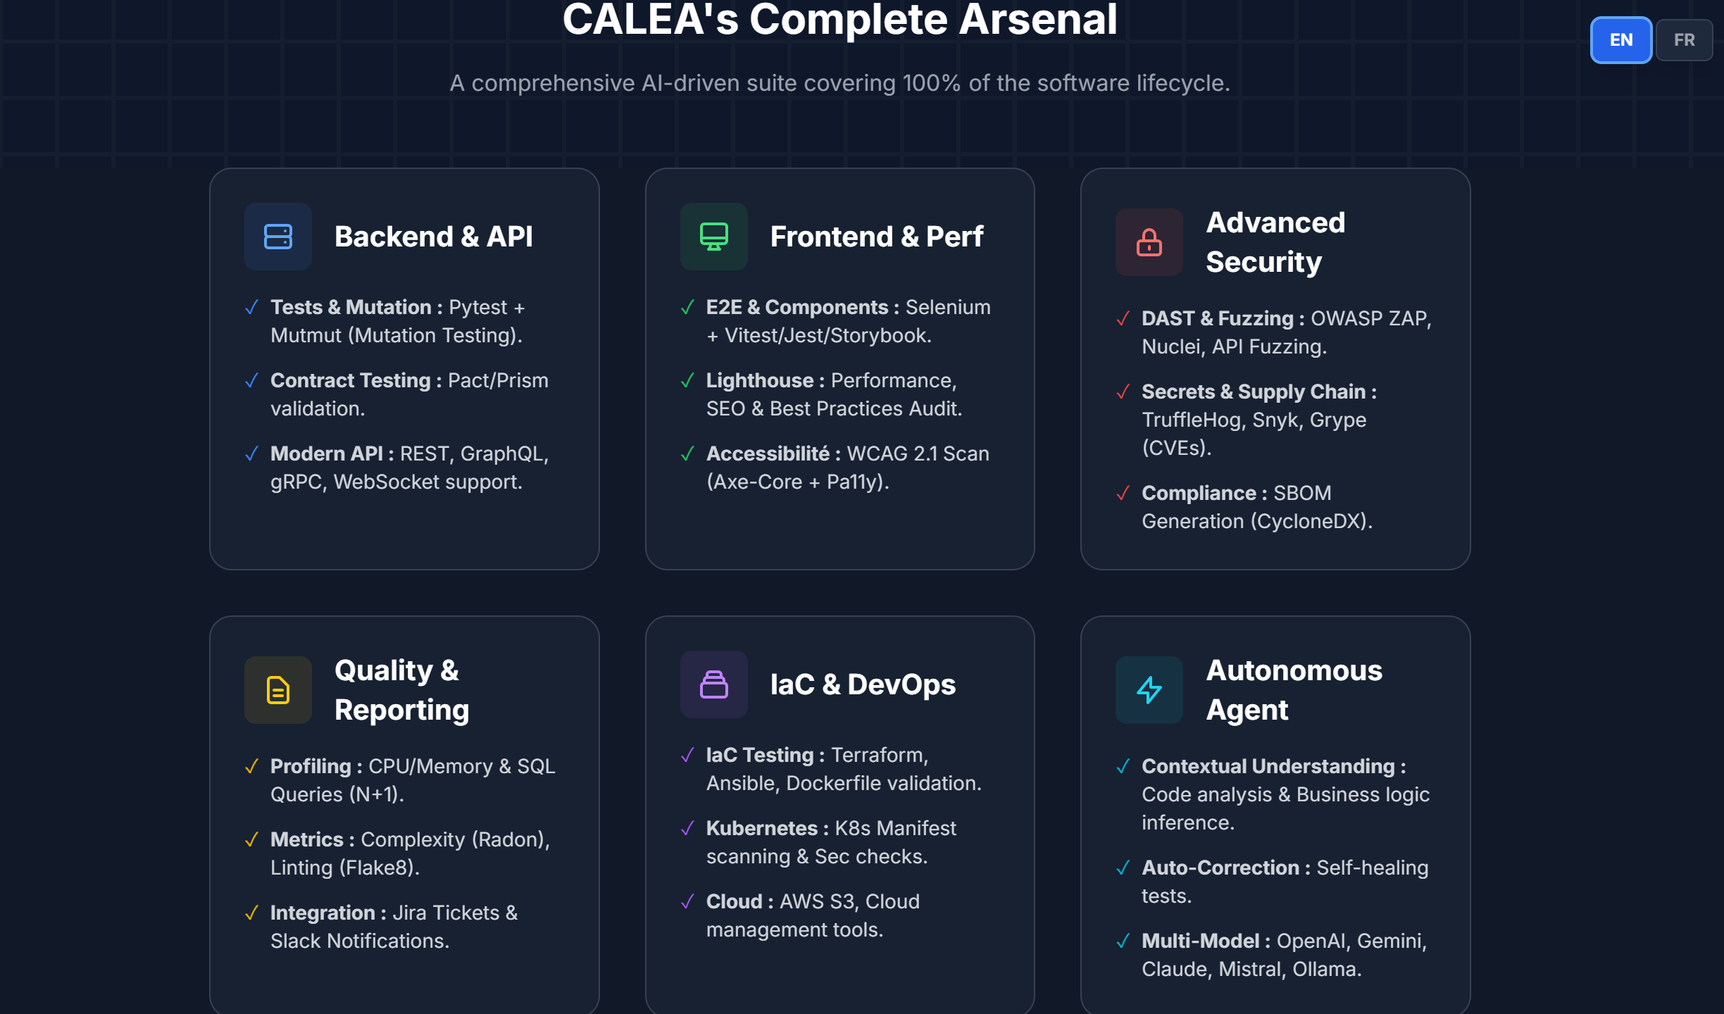This screenshot has width=1724, height=1014.
Task: Click the padlock icon on the Advanced Security card
Action: pyautogui.click(x=1148, y=242)
